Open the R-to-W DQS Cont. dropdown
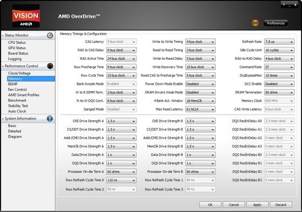 pyautogui.click(x=121, y=101)
